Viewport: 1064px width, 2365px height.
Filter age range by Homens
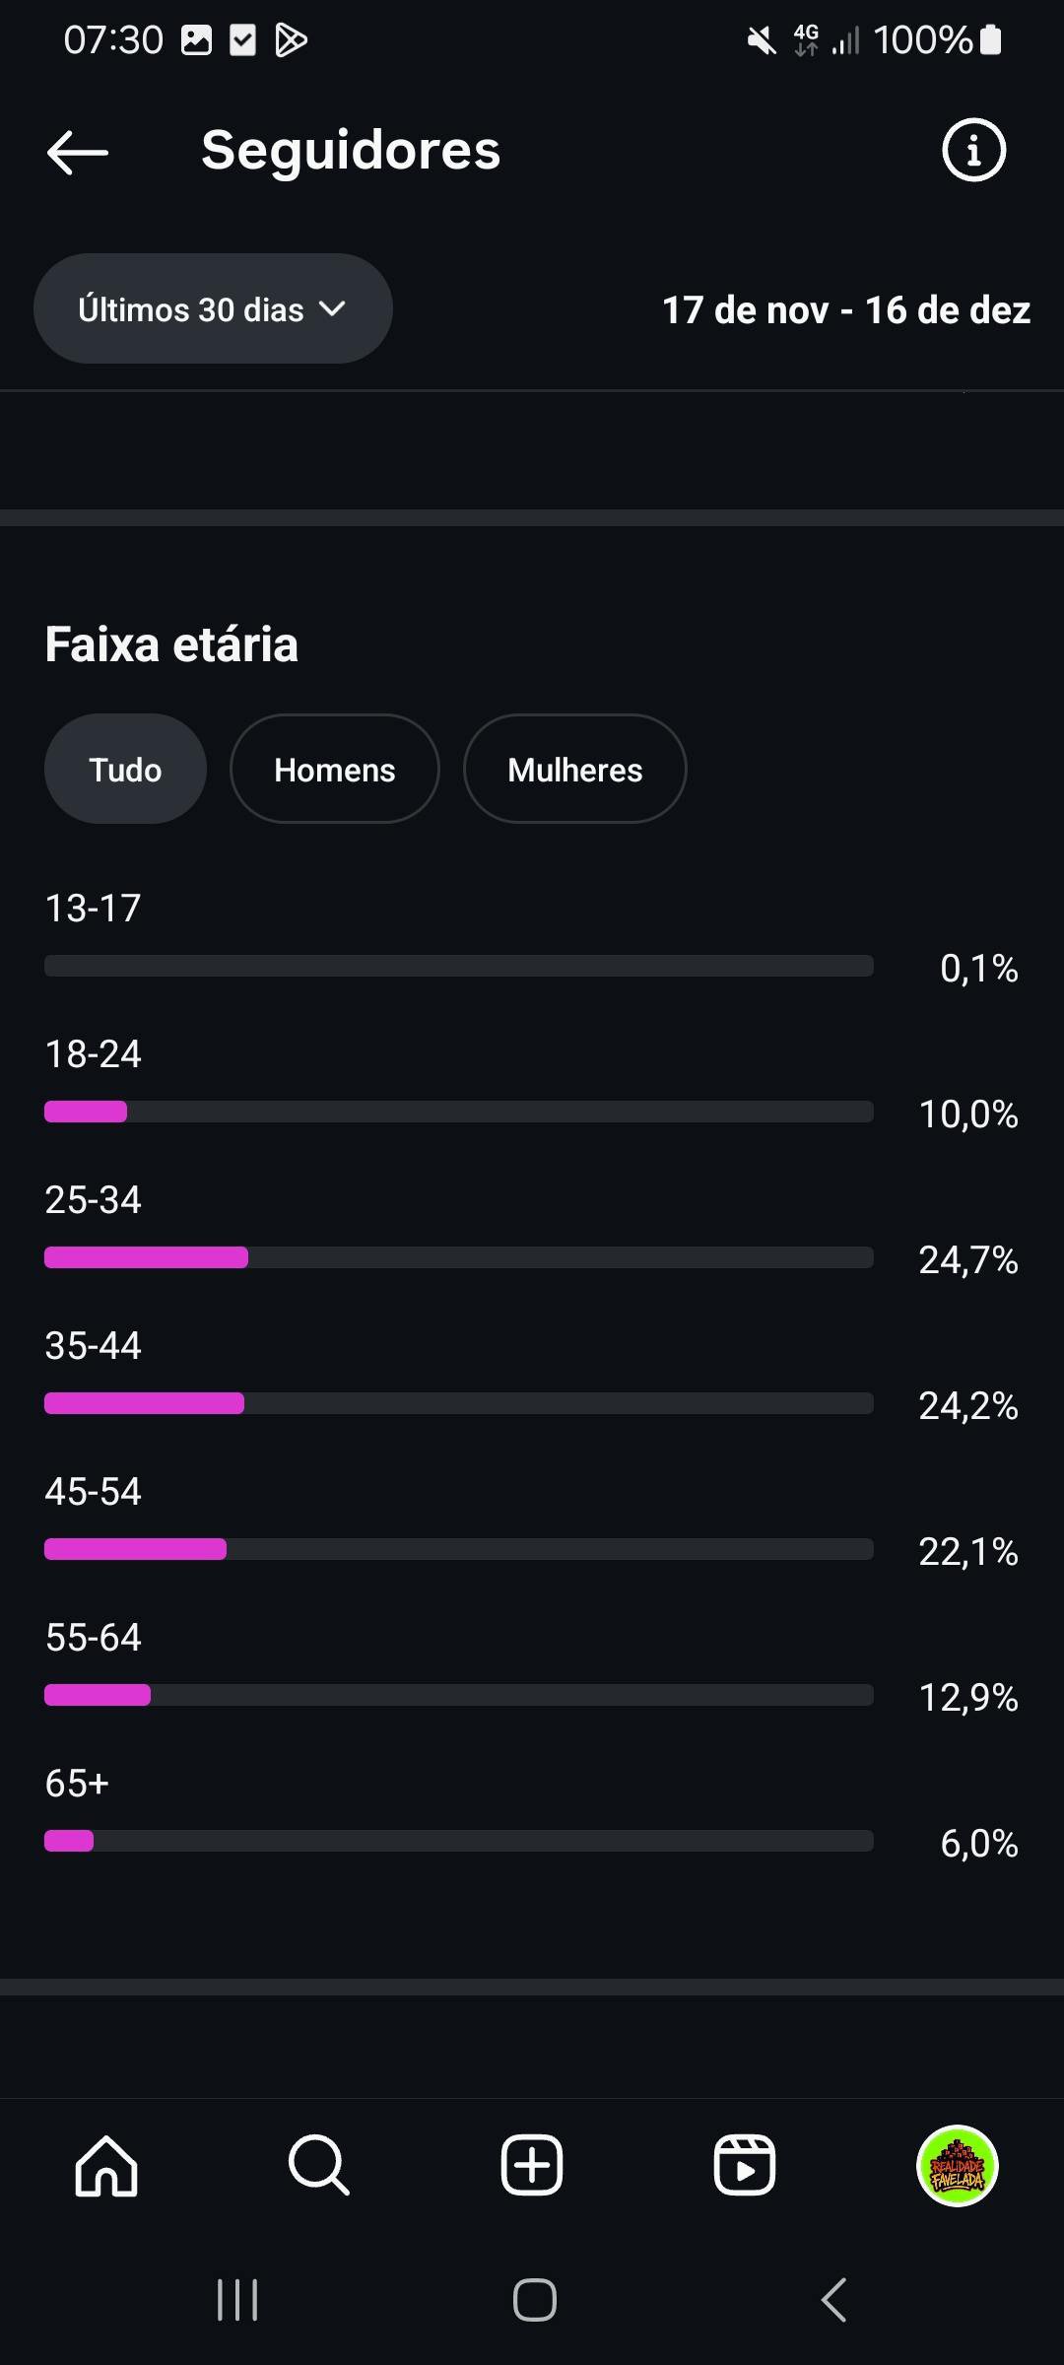coord(335,770)
